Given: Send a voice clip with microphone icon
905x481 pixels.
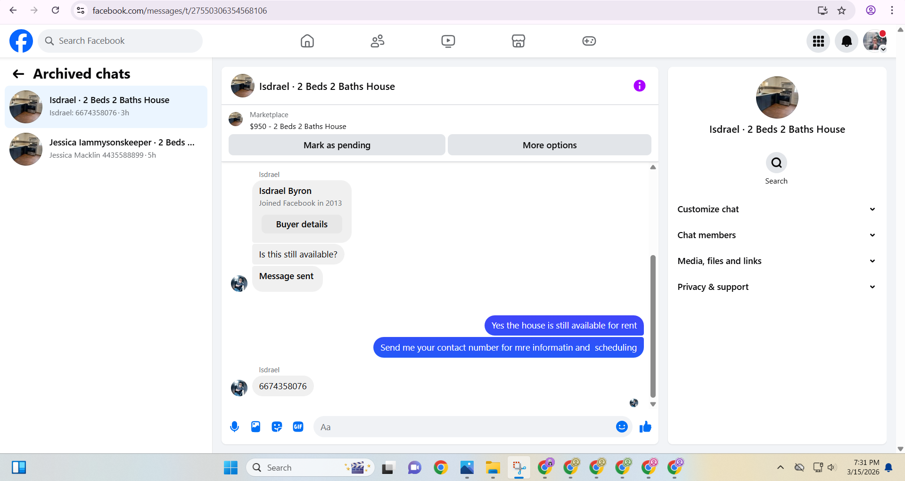Looking at the screenshot, I should pos(234,427).
